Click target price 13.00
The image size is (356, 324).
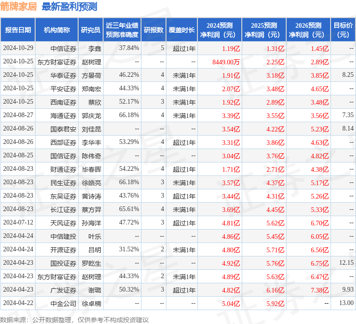coord(346,303)
